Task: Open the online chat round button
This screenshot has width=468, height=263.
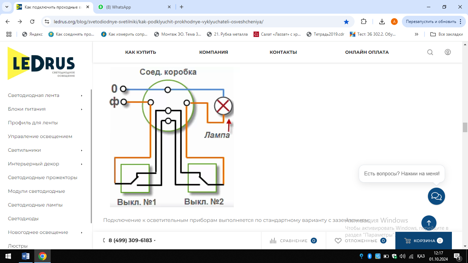Action: (436, 196)
